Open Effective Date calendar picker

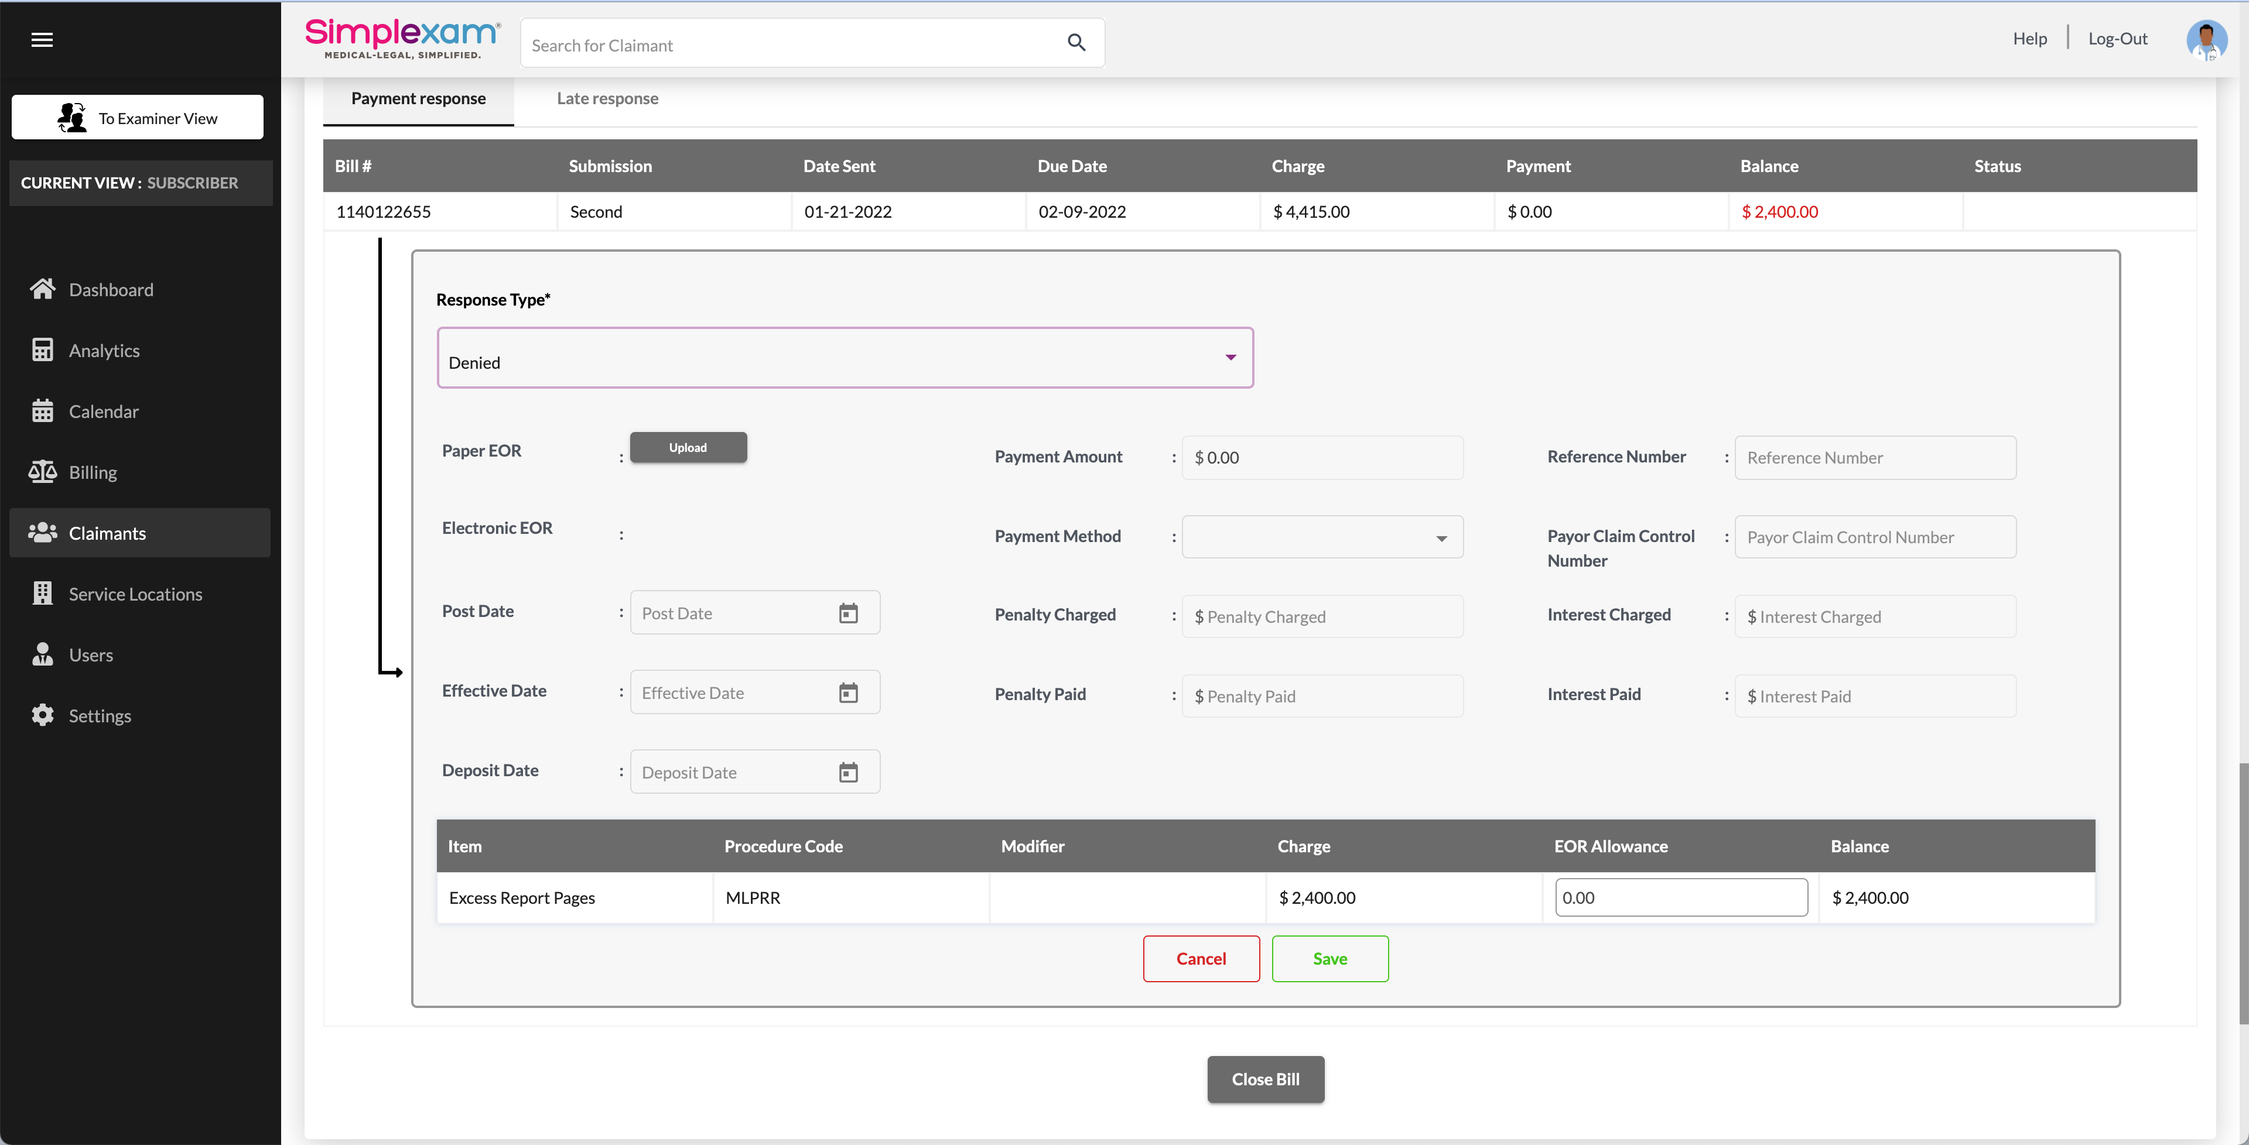pyautogui.click(x=847, y=693)
